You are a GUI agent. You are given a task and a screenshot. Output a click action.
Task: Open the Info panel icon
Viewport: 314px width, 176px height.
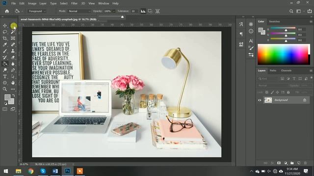[251, 31]
